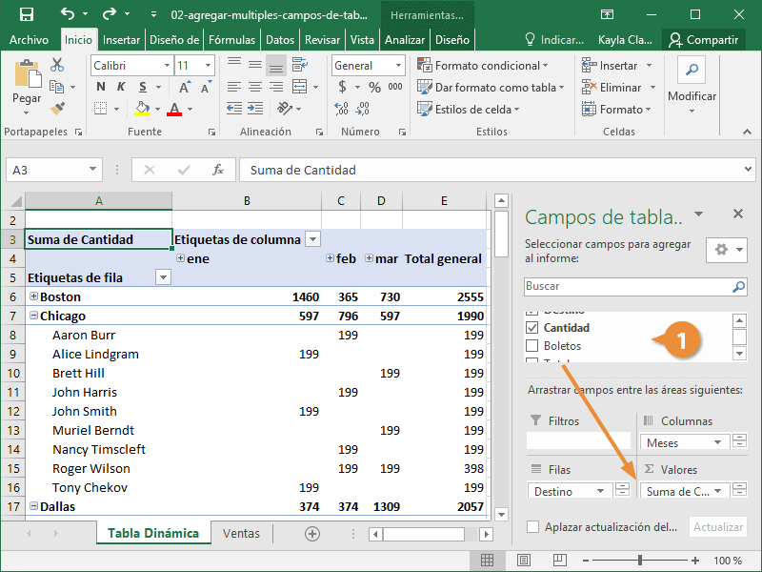762x572 pixels.
Task: Merge and center the cells
Action: [300, 87]
